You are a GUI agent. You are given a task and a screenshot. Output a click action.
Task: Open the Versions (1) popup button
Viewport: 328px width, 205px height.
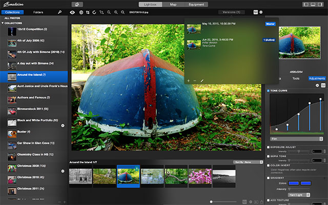[x=231, y=12]
